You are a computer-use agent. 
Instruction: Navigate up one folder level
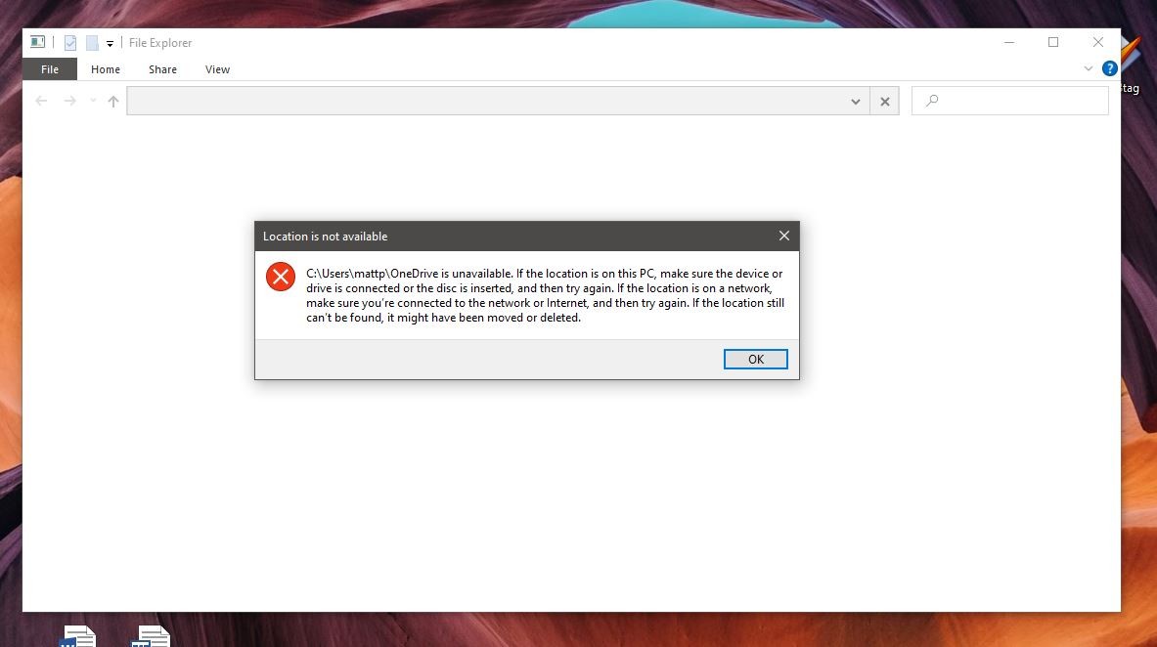(112, 101)
